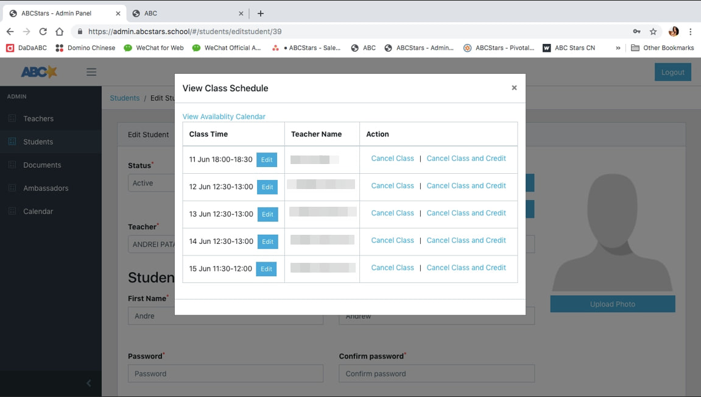Open the WeChat Official A... bookmark
The height and width of the screenshot is (397, 701).
pos(226,48)
